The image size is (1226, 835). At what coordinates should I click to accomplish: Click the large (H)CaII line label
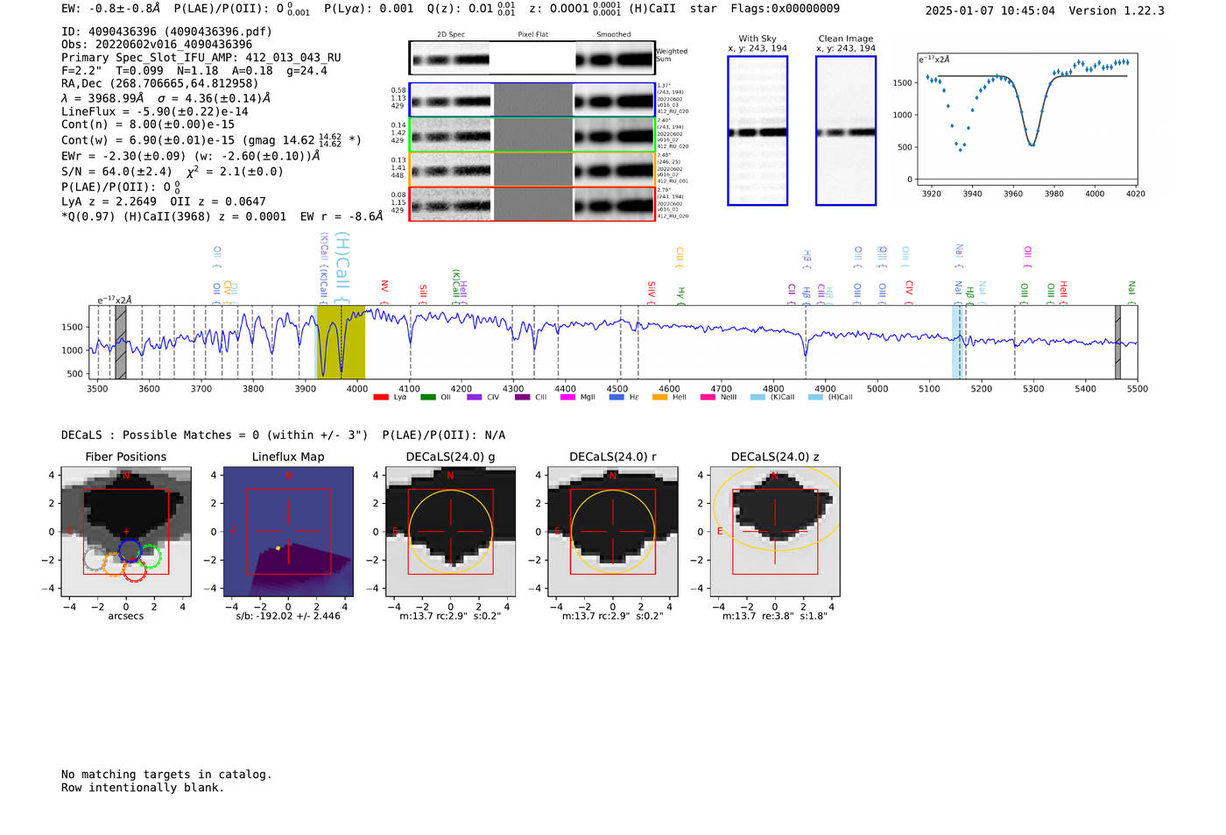tap(342, 265)
